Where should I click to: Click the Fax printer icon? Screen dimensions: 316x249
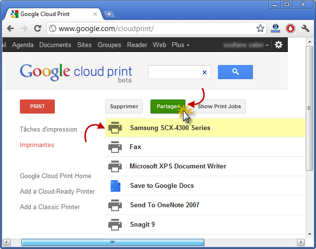click(x=115, y=147)
